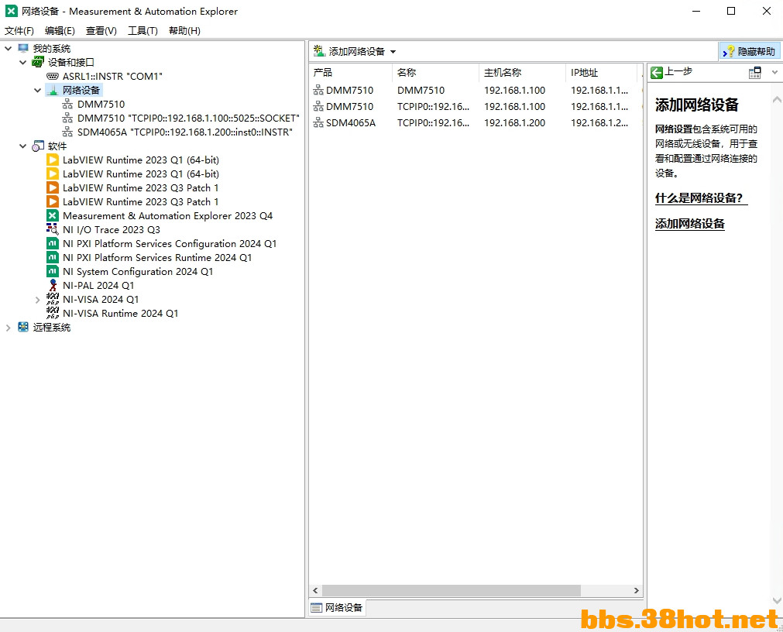Click the 添加网络设备 toolbar icon

click(x=319, y=51)
